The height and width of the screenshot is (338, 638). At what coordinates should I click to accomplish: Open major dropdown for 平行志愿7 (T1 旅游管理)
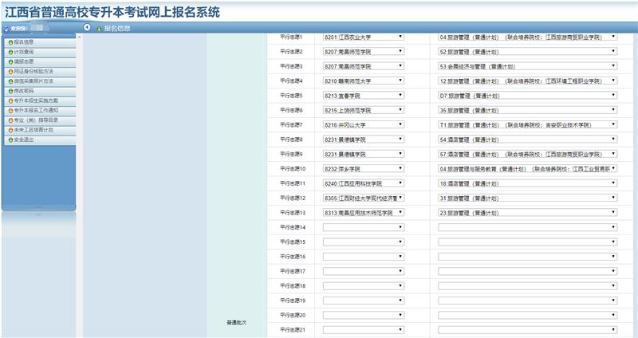pyautogui.click(x=528, y=125)
